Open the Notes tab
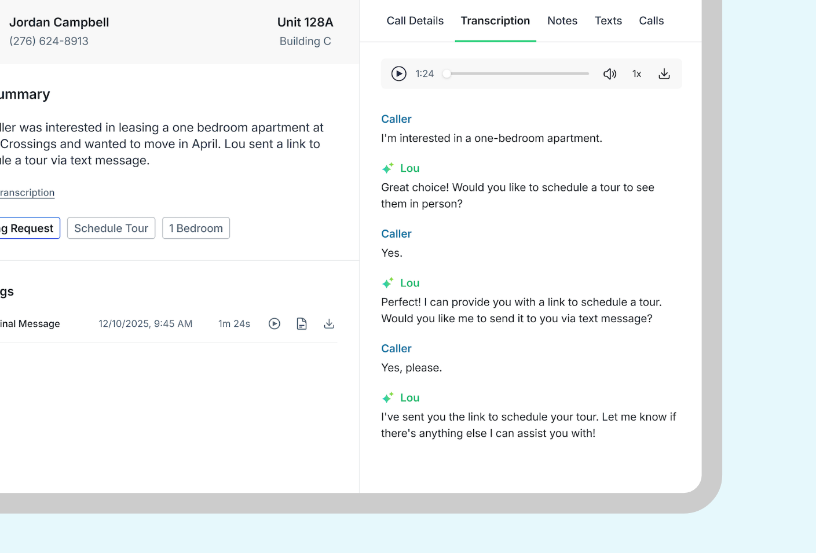 click(562, 21)
